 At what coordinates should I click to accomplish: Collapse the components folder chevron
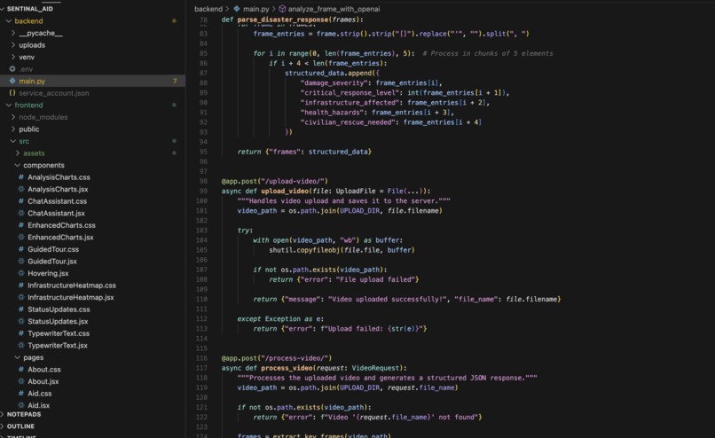(x=18, y=165)
